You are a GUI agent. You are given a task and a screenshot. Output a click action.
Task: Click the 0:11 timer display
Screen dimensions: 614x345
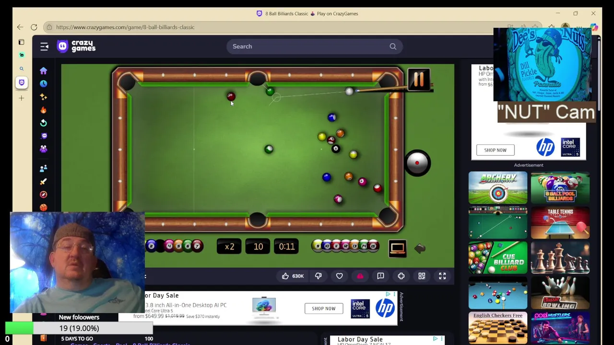point(287,247)
